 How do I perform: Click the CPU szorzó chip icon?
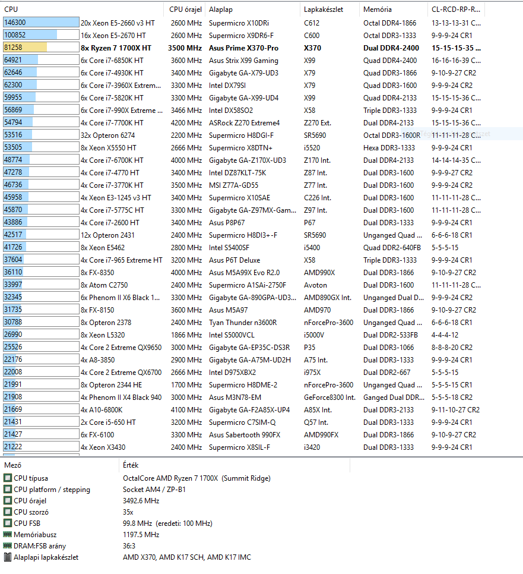pyautogui.click(x=8, y=512)
